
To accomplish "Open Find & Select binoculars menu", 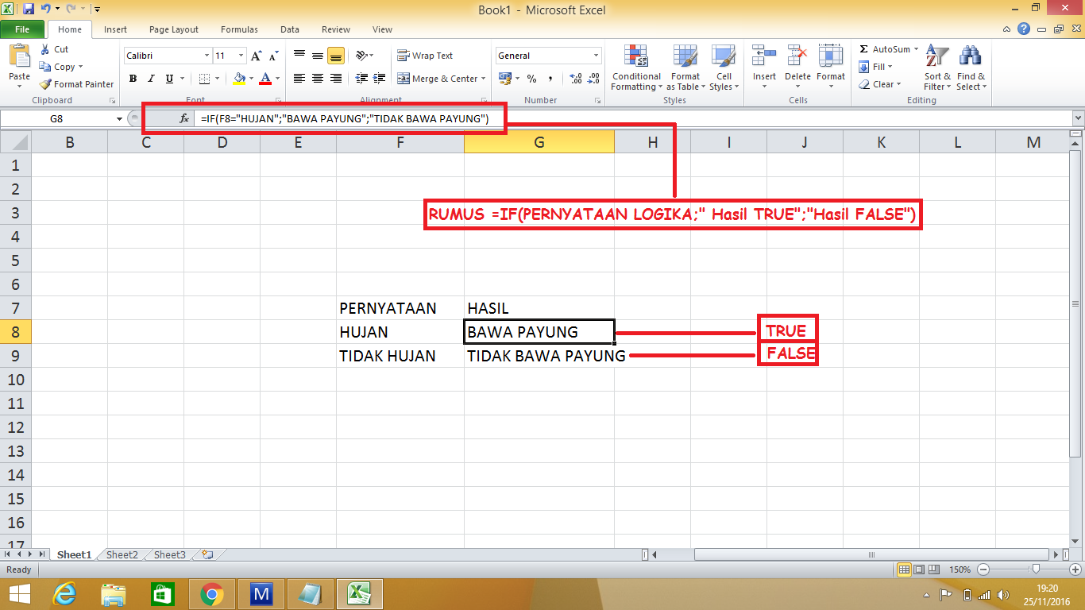I will coord(971,68).
